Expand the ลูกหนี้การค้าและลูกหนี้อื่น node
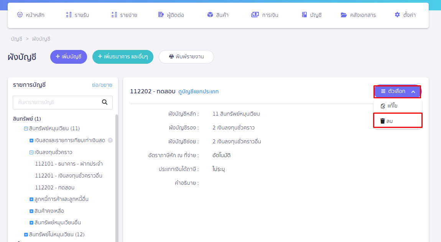Screen dimensions: 441x242 pos(31,199)
